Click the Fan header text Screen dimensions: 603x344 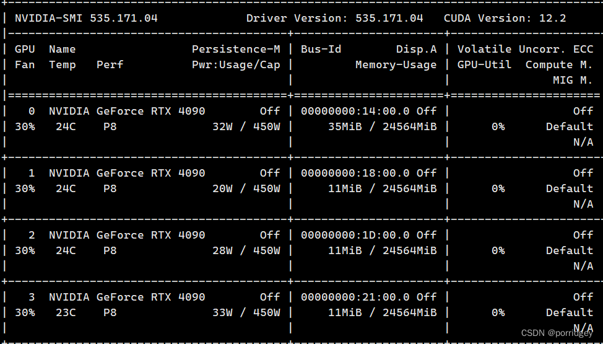(25, 64)
